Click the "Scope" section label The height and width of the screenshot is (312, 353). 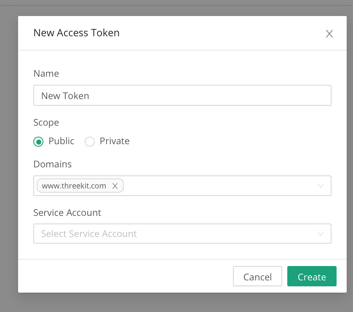coord(46,123)
